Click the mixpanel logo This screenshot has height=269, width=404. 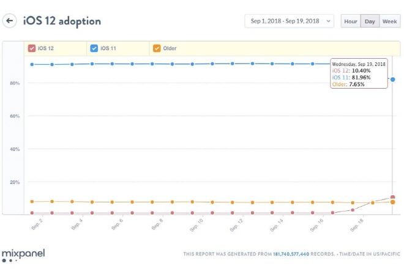click(x=23, y=256)
